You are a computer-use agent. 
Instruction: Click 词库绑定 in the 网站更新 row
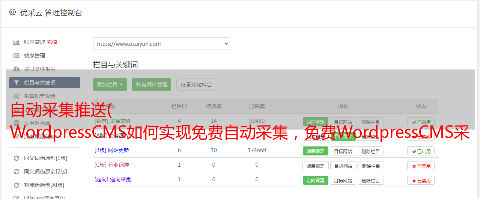pos(316,151)
